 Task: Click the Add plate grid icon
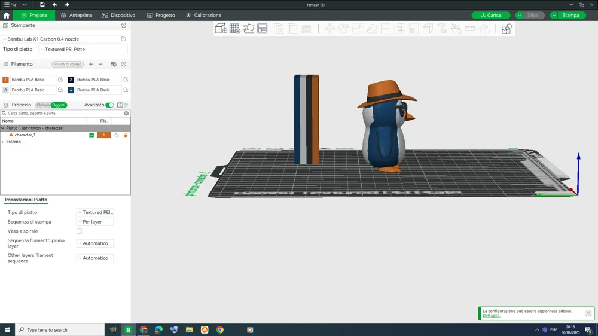[235, 29]
